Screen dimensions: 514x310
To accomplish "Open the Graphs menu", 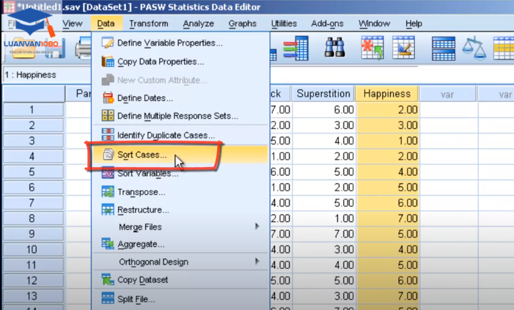I will click(x=243, y=23).
